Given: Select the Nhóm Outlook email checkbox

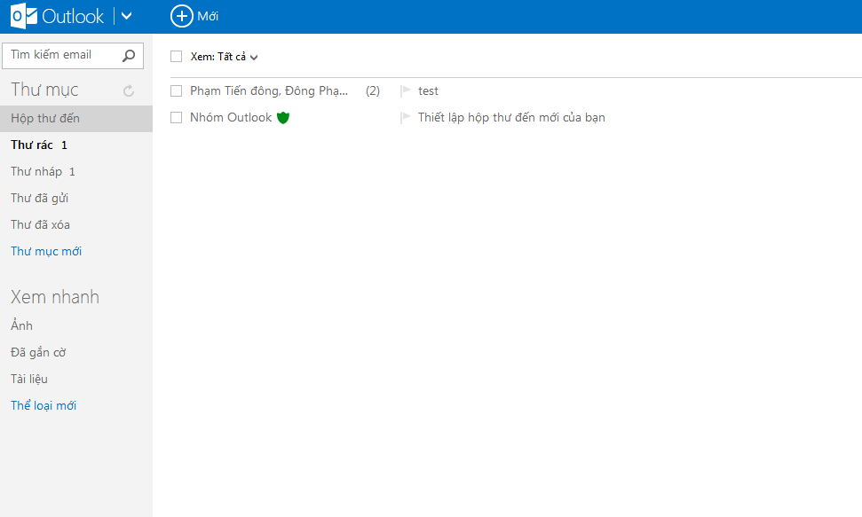Looking at the screenshot, I should pyautogui.click(x=176, y=117).
